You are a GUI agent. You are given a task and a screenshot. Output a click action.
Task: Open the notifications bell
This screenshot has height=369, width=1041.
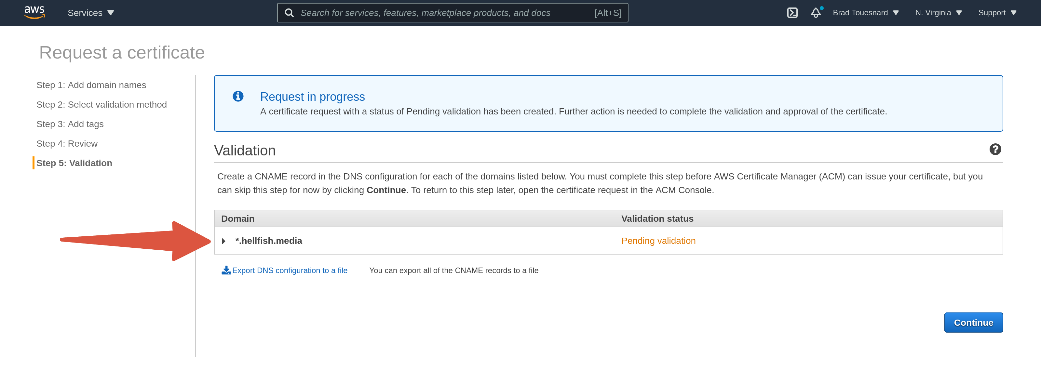coord(816,12)
